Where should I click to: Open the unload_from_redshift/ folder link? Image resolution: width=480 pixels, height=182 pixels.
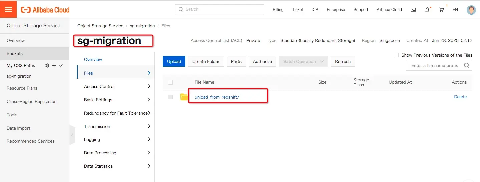(217, 97)
